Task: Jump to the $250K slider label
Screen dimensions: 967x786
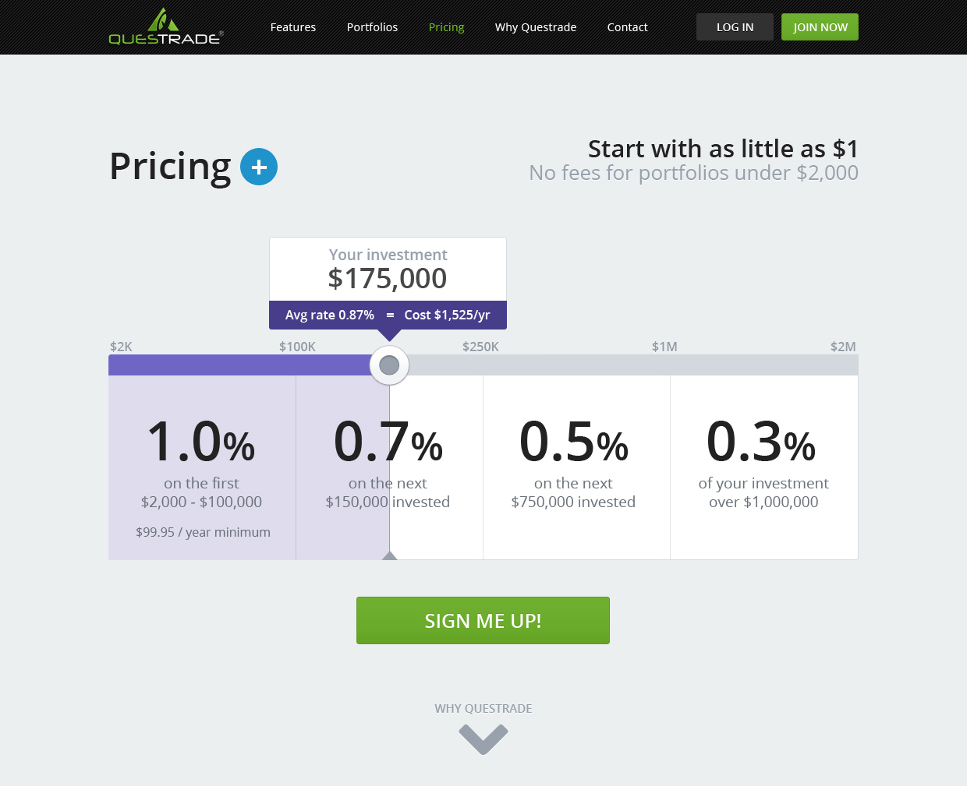Action: click(x=480, y=347)
